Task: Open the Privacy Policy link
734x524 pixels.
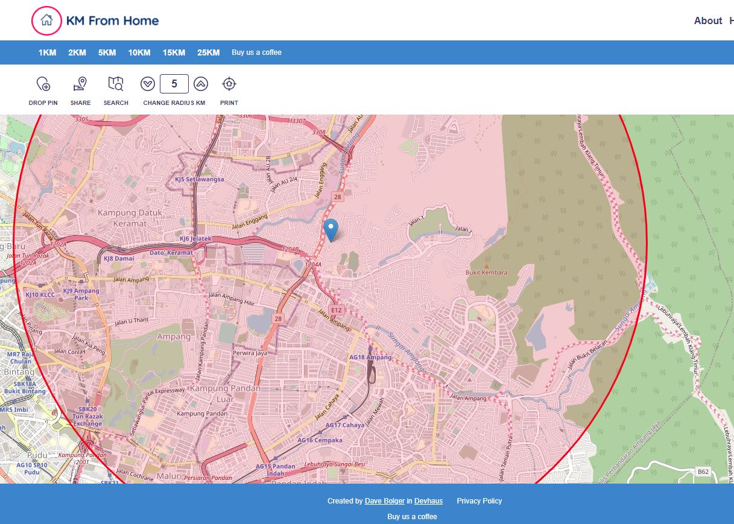Action: [479, 501]
